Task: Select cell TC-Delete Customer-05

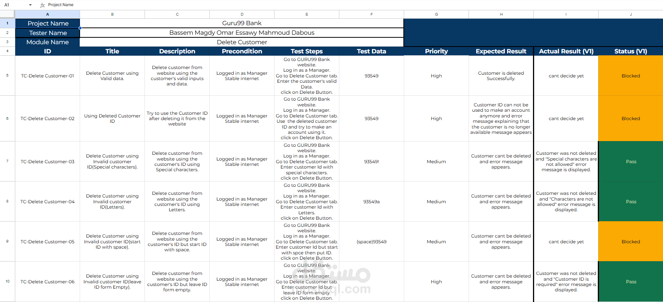Action: pos(48,241)
